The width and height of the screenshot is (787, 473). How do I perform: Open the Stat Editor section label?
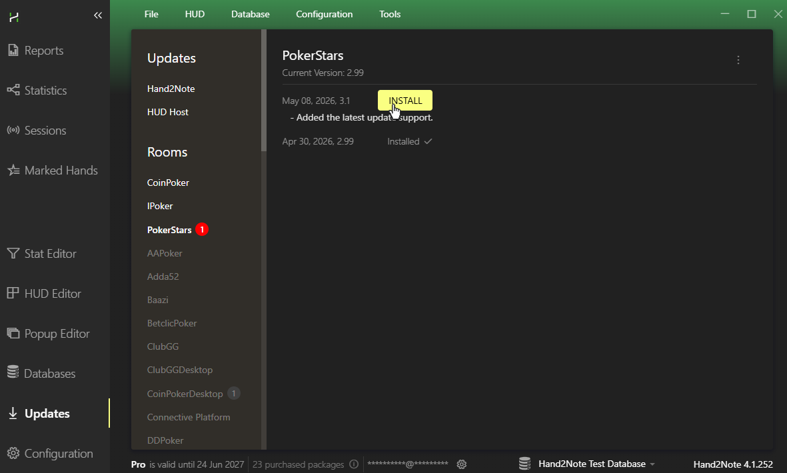[50, 253]
